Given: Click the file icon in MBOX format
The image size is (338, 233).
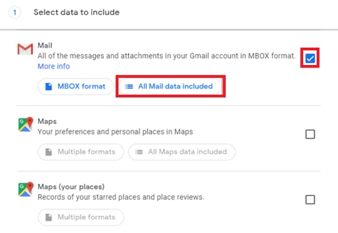Looking at the screenshot, I should 49,86.
